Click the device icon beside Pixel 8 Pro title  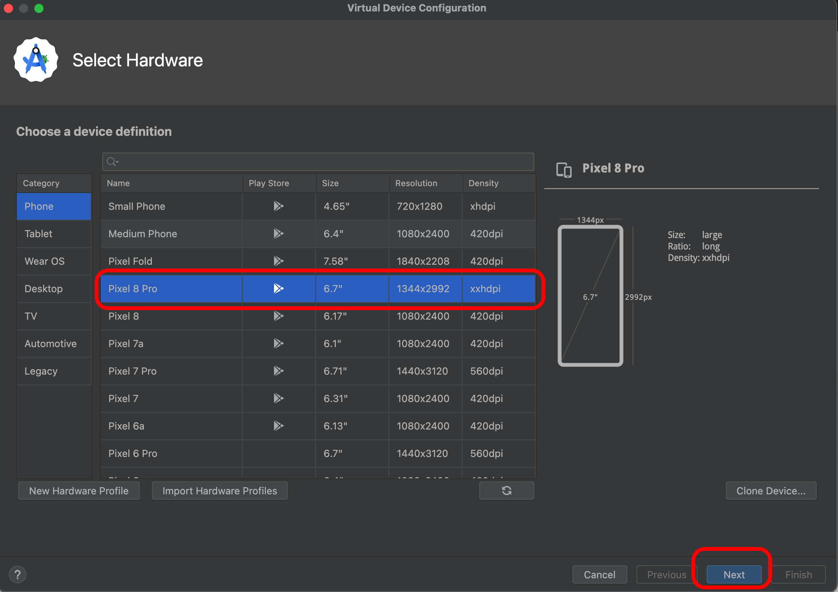point(564,169)
